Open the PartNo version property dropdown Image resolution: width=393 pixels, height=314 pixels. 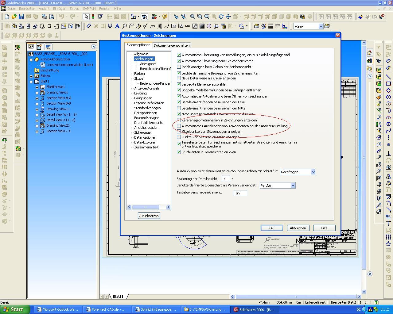click(293, 186)
